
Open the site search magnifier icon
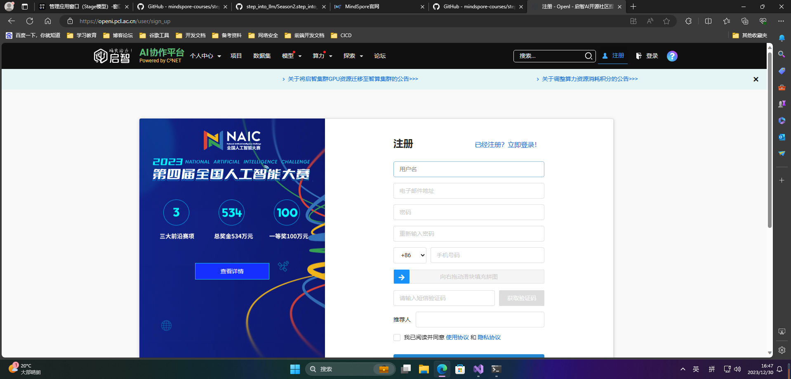pyautogui.click(x=589, y=56)
